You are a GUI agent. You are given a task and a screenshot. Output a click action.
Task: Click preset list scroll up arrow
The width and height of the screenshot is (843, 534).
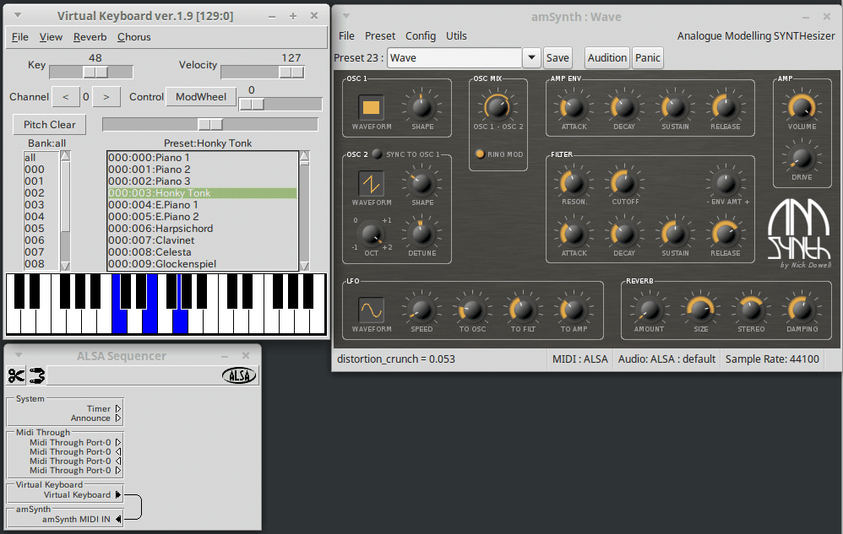coord(304,156)
